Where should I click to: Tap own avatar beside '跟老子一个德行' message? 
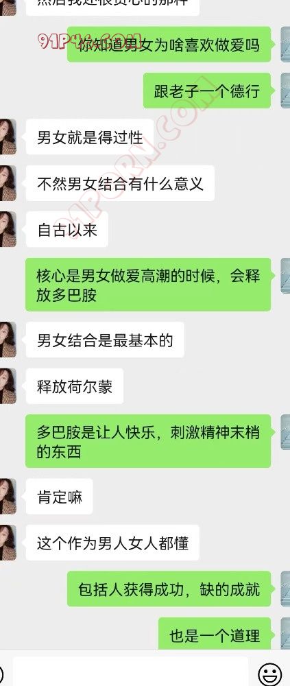tap(285, 91)
